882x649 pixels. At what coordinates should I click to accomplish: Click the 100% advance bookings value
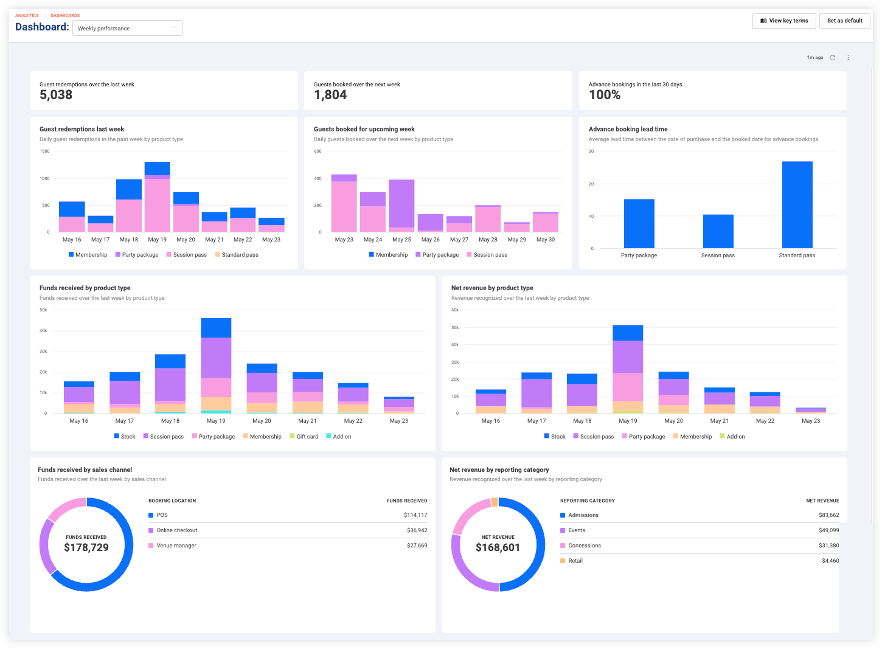tap(605, 95)
